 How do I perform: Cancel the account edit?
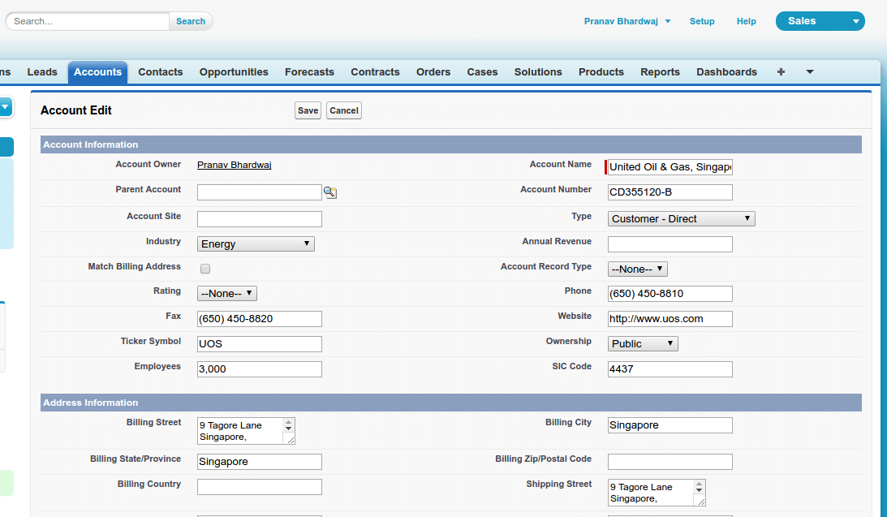344,110
